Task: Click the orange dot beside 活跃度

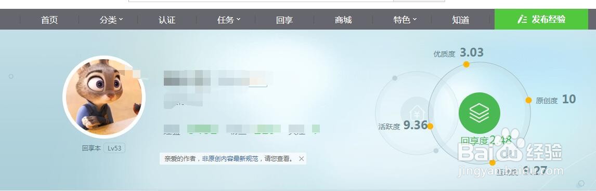Action: pos(430,126)
